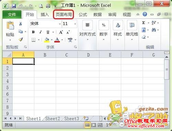Expand the Underline style arrow
The height and width of the screenshot is (131, 172).
pyautogui.click(x=53, y=32)
